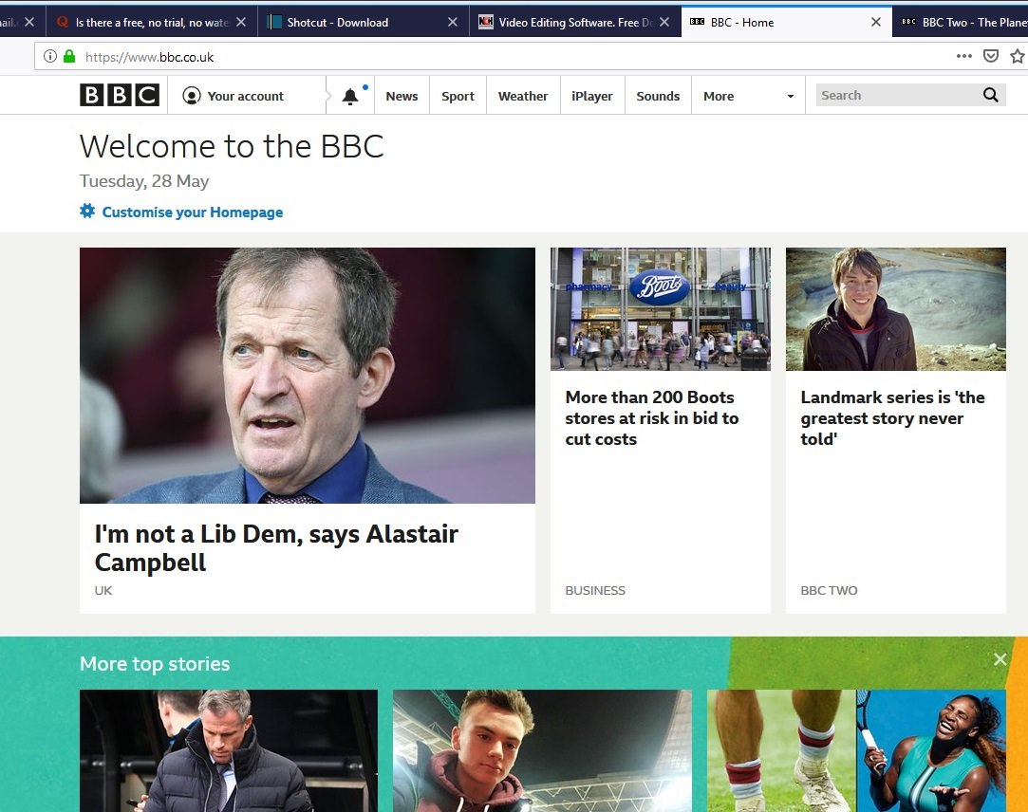Click the Boots storefront image
Screen dimensions: 1028x812
coord(661,308)
